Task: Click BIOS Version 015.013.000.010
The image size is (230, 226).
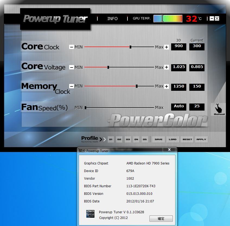Action: pyautogui.click(x=139, y=194)
